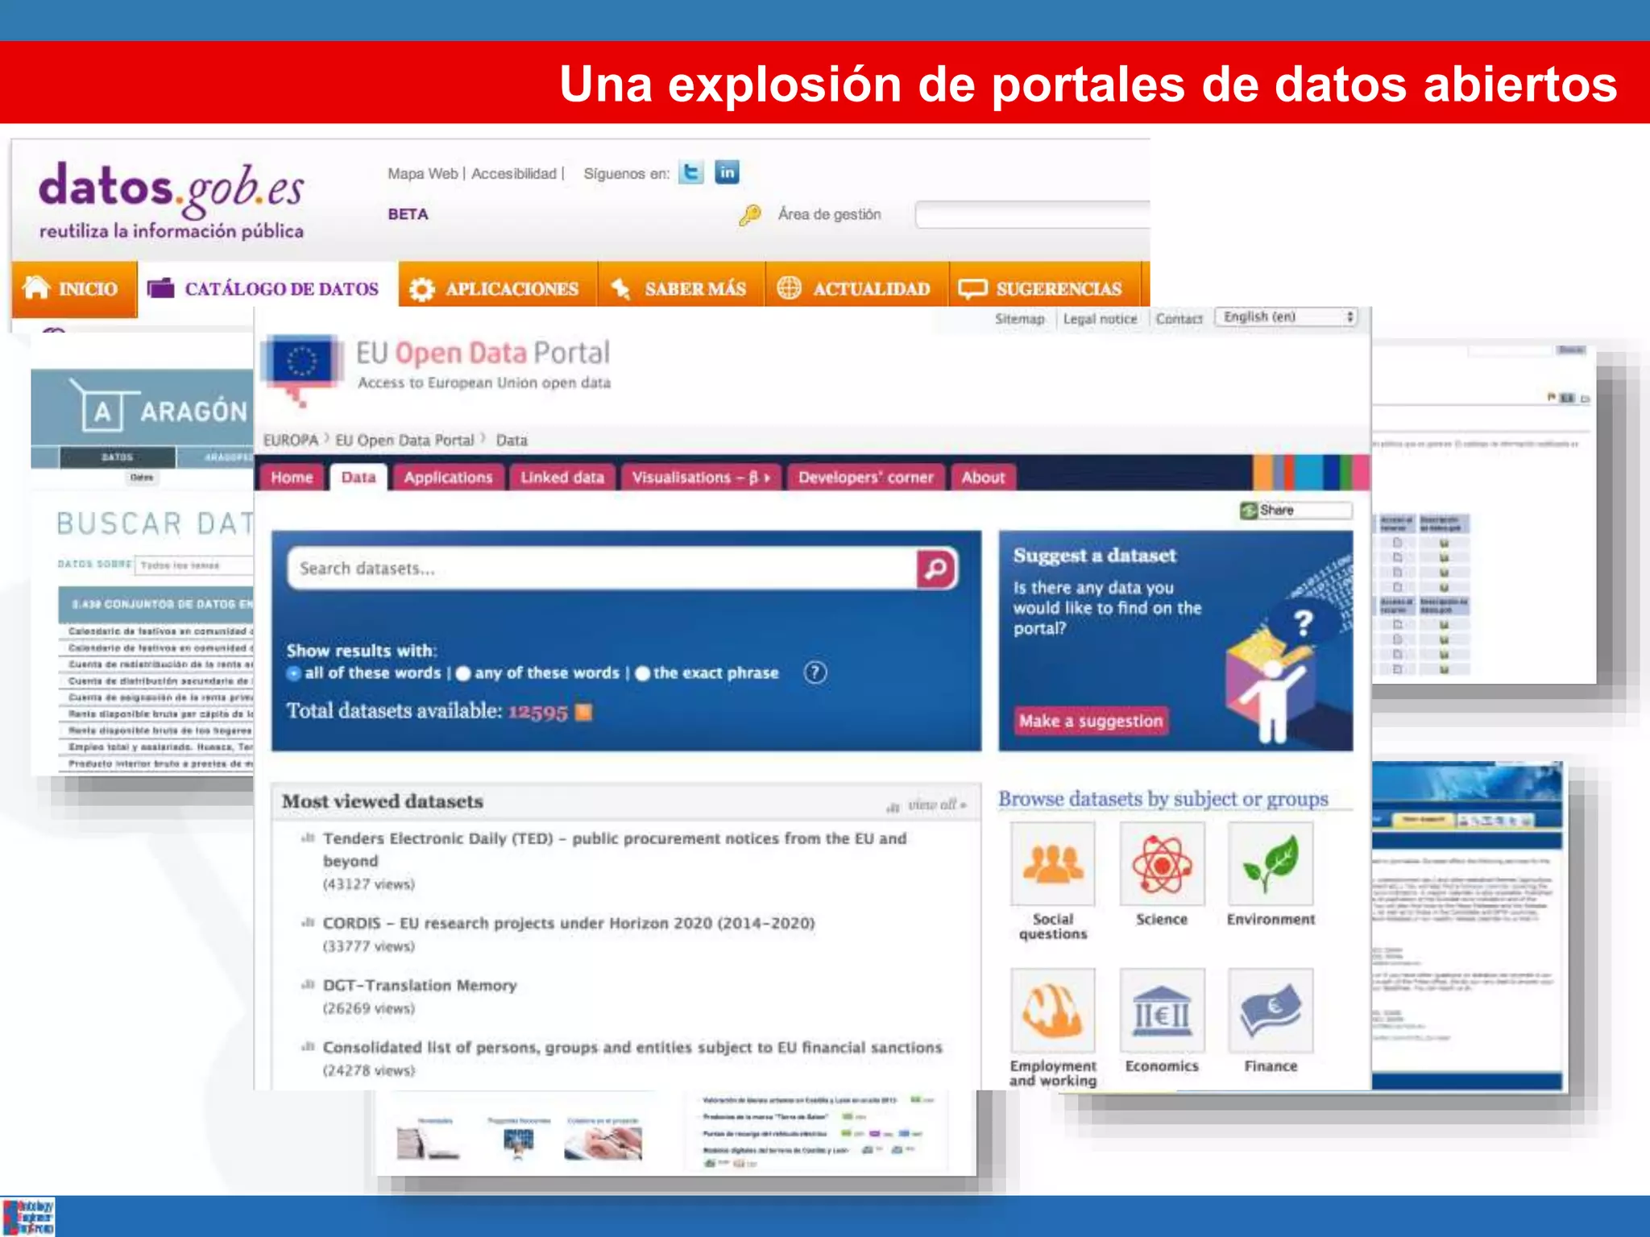Open the About tab
Image resolution: width=1650 pixels, height=1237 pixels.
(x=983, y=478)
